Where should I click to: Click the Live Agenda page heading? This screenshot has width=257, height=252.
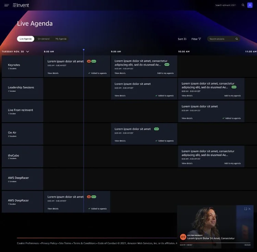35,23
